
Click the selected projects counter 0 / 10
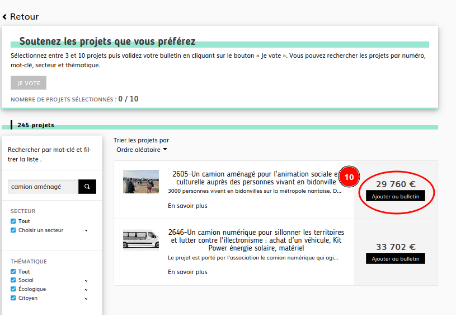(x=128, y=99)
